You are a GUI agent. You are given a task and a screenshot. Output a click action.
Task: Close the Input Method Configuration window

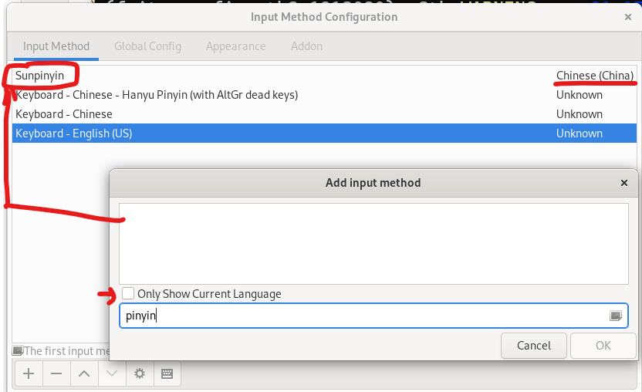click(x=627, y=17)
